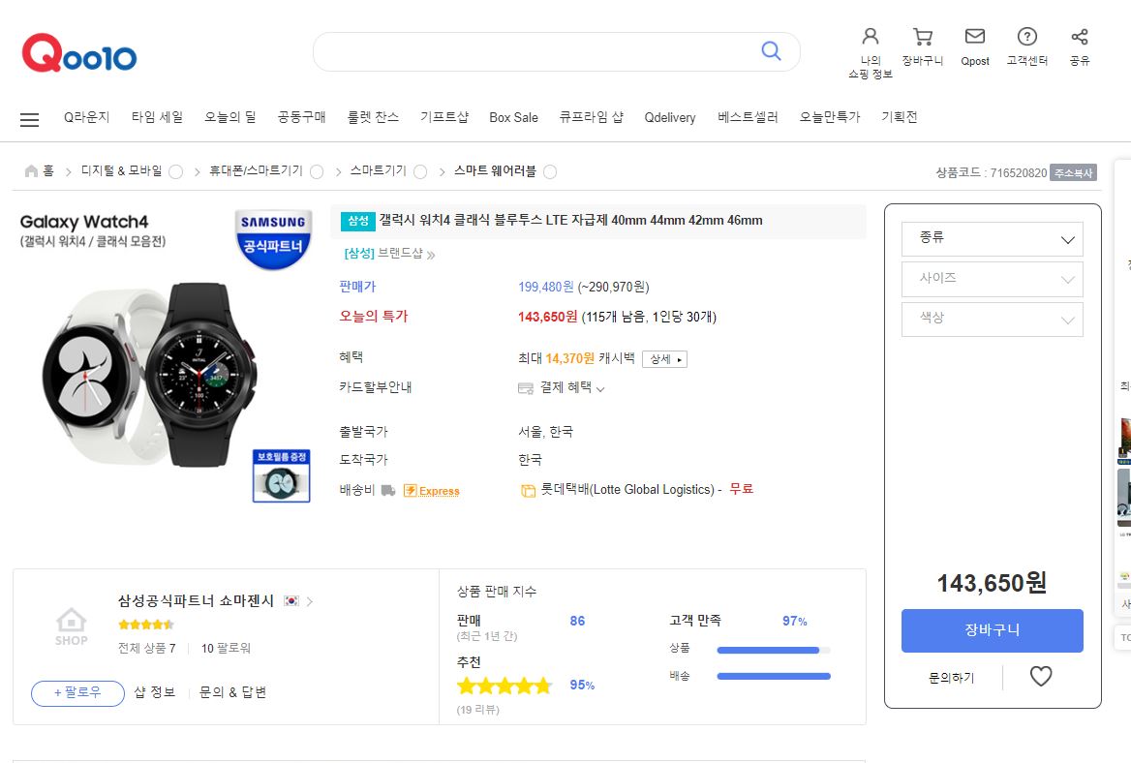The width and height of the screenshot is (1131, 763).
Task: Open 나의 쇼핑 정보 user icon
Action: (871, 36)
